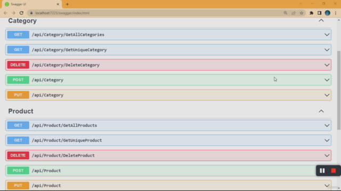Screen dimensions: 341x191
Task: Open Chrome three-dot menu
Action: click(336, 13)
